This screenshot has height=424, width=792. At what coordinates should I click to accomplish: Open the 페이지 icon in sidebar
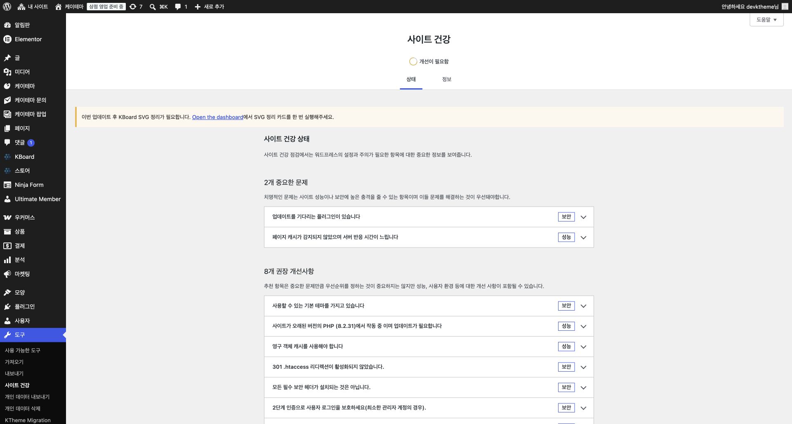pyautogui.click(x=7, y=128)
